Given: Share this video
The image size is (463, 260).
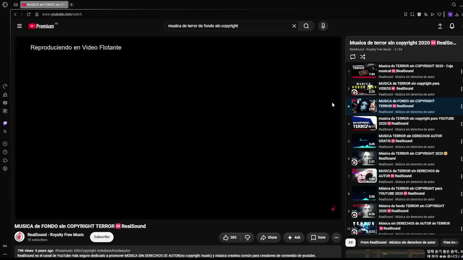Looking at the screenshot, I should coord(269,237).
